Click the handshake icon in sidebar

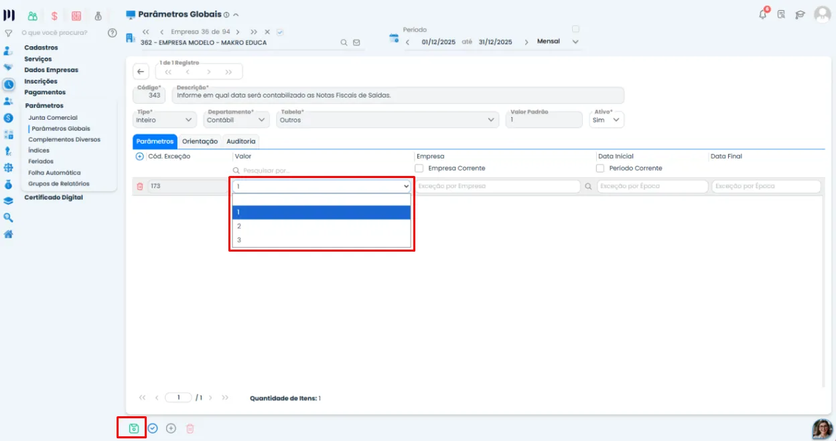pos(9,68)
